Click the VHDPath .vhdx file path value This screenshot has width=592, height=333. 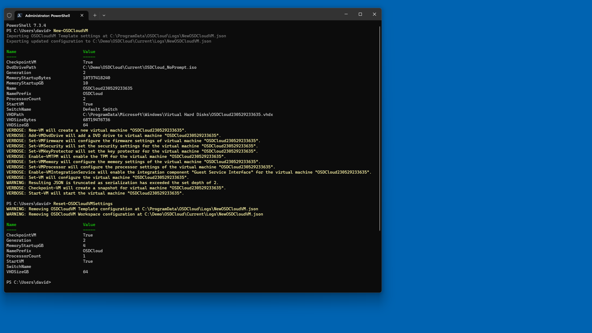pyautogui.click(x=178, y=115)
